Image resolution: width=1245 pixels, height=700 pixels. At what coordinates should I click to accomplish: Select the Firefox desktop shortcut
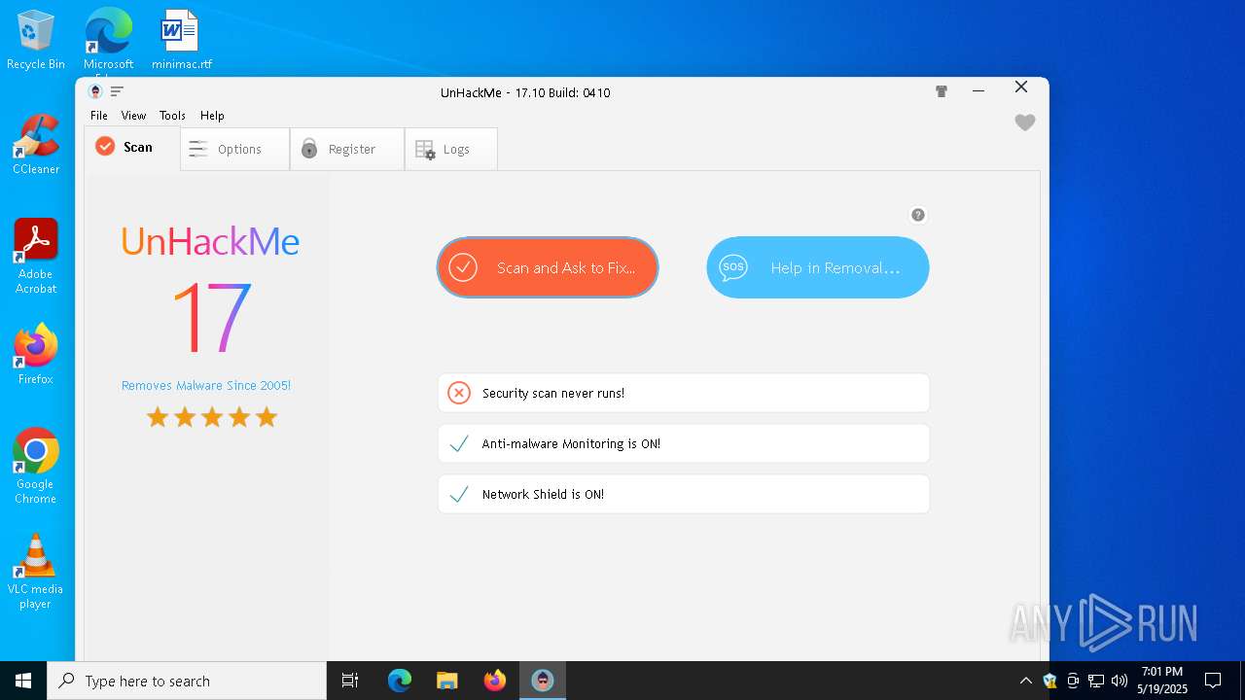[x=36, y=354]
